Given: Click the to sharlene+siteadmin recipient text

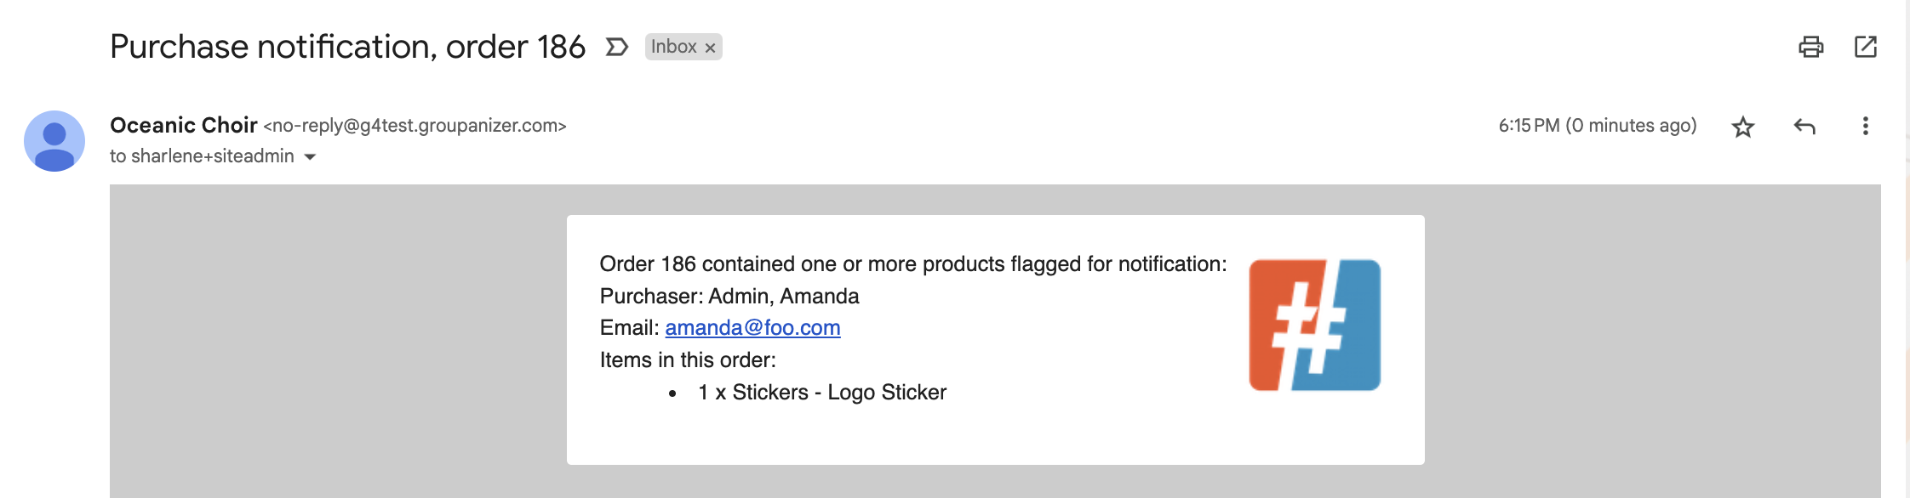Looking at the screenshot, I should tap(202, 156).
